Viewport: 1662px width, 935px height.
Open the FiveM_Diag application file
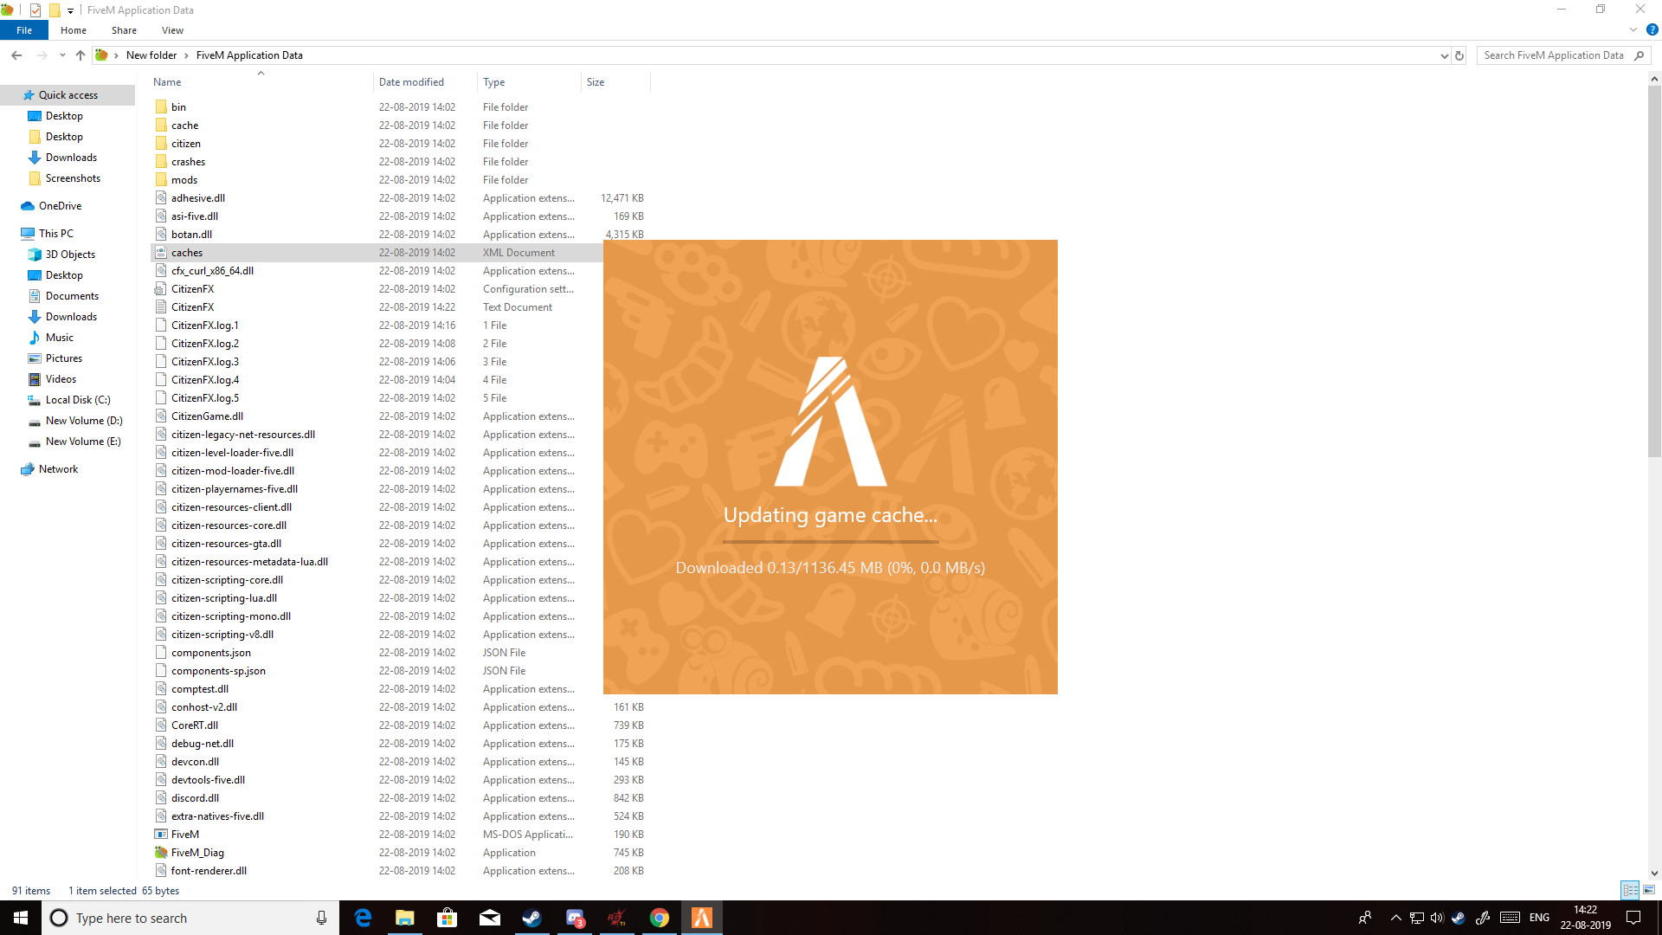[197, 853]
